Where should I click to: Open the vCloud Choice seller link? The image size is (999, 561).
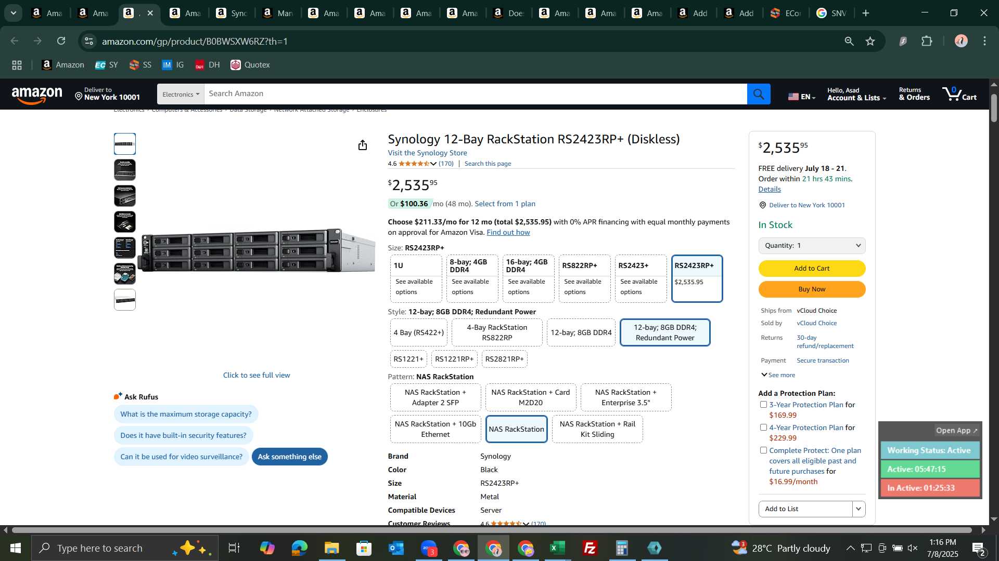tap(816, 323)
